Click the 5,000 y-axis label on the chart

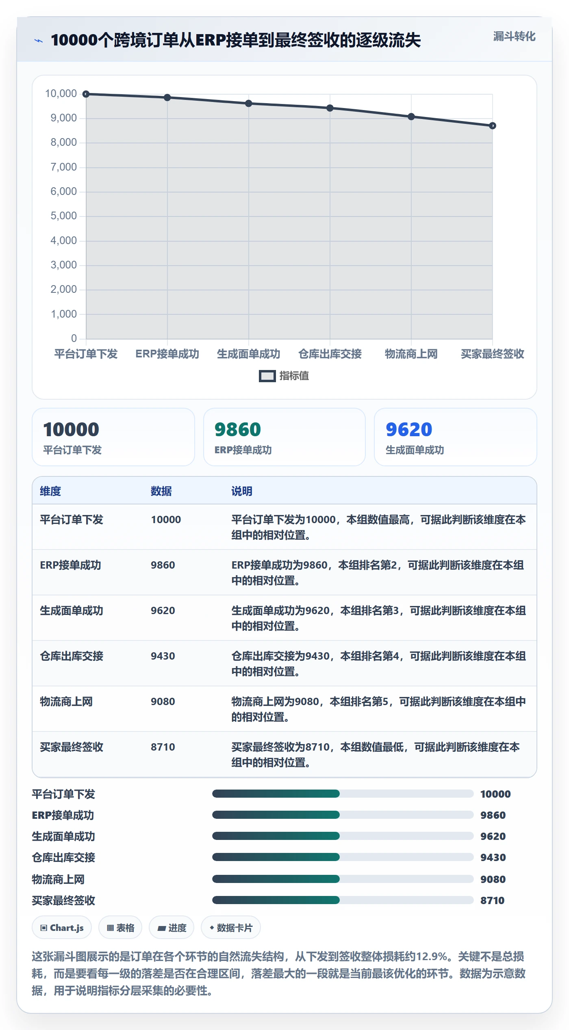(64, 216)
